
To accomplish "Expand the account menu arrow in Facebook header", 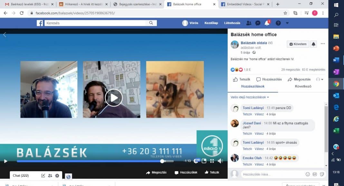I will pyautogui.click(x=287, y=23).
